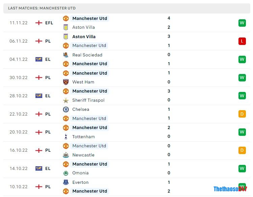
Task: Click the West Ham club crest
Action: [66, 82]
